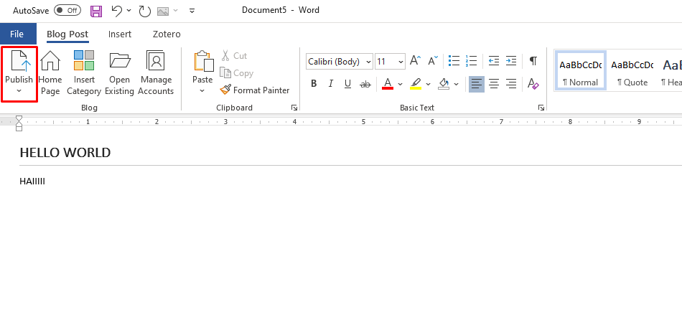Toggle Italic formatting
This screenshot has height=330, width=682.
click(x=331, y=84)
